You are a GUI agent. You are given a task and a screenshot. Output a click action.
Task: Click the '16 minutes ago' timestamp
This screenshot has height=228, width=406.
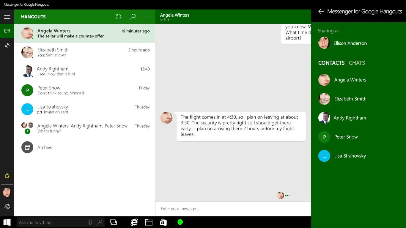(135, 31)
